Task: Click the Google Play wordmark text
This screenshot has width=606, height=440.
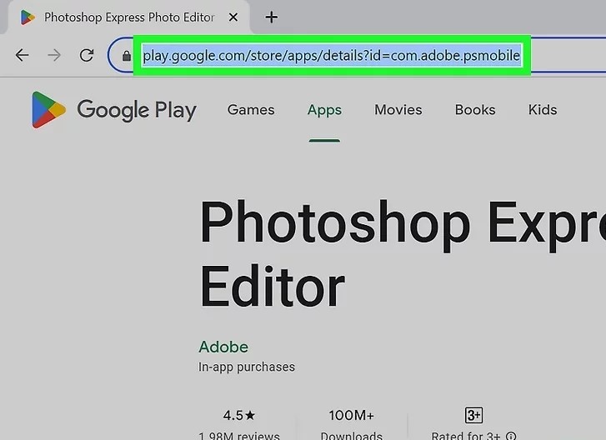Action: coord(137,111)
